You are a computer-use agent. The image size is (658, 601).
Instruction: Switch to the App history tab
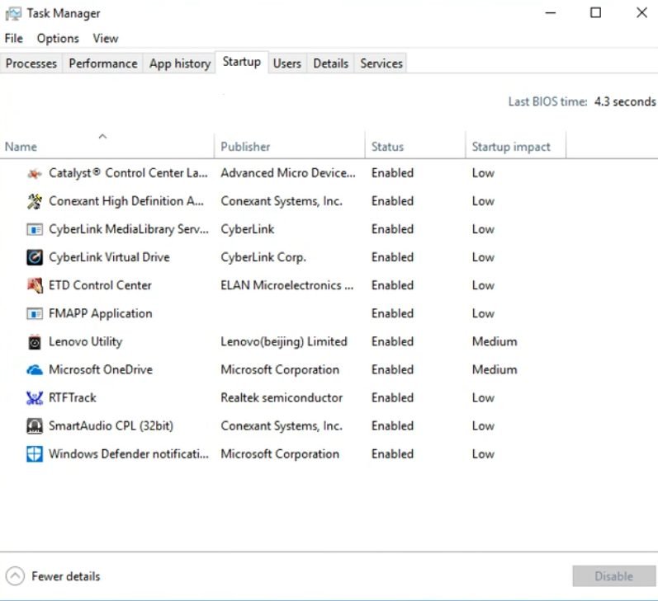(180, 63)
